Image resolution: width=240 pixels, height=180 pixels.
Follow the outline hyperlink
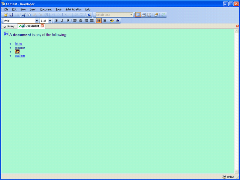(x=20, y=55)
